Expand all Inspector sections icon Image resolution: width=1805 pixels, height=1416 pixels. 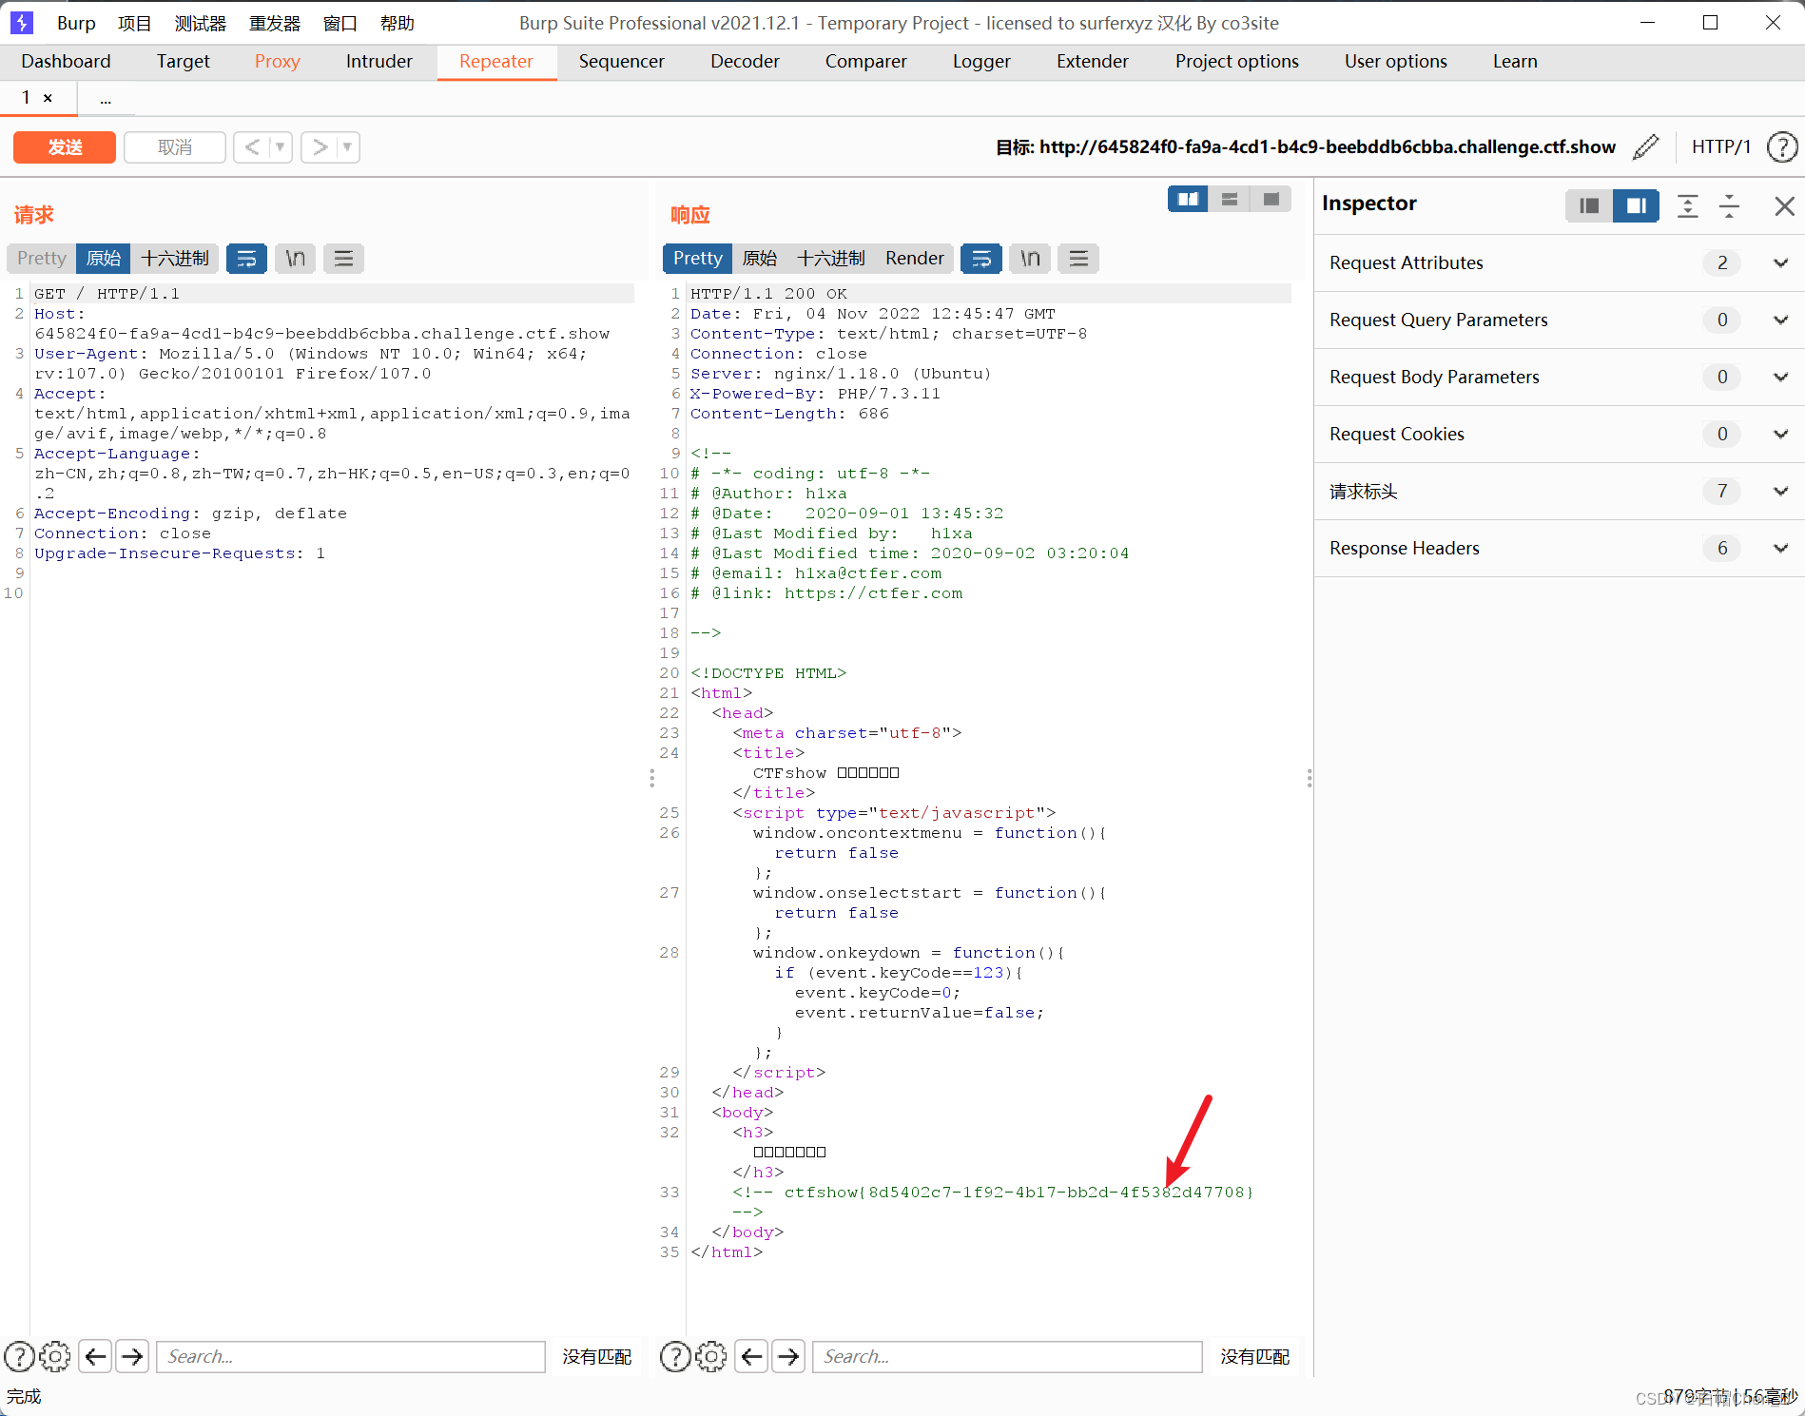click(1688, 205)
